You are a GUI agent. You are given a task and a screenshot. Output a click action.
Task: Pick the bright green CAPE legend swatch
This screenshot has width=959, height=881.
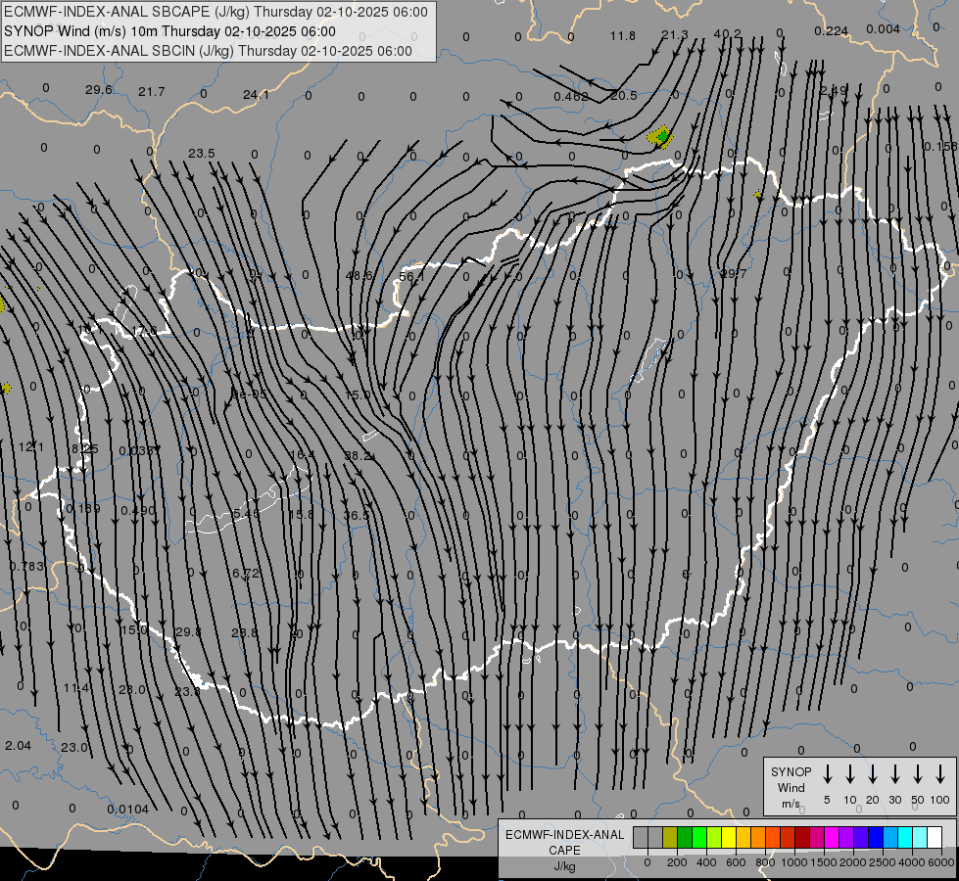699,837
